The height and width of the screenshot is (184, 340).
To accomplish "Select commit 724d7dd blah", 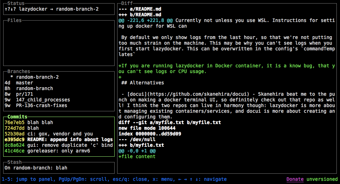I will click(x=59, y=128).
